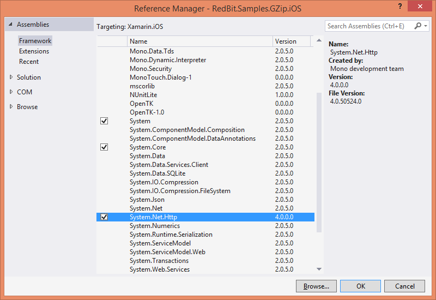Select the MonoTouch.Dialog-1 assembly

point(205,77)
